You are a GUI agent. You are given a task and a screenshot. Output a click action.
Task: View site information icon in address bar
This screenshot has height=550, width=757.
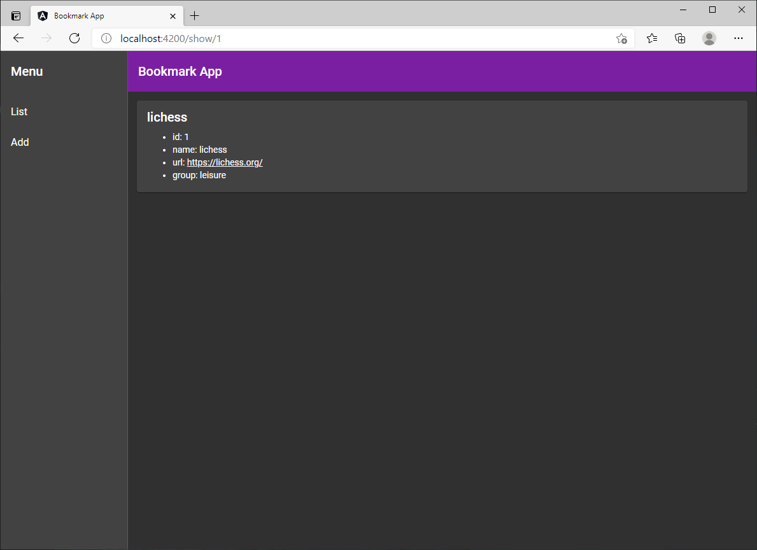click(x=106, y=38)
